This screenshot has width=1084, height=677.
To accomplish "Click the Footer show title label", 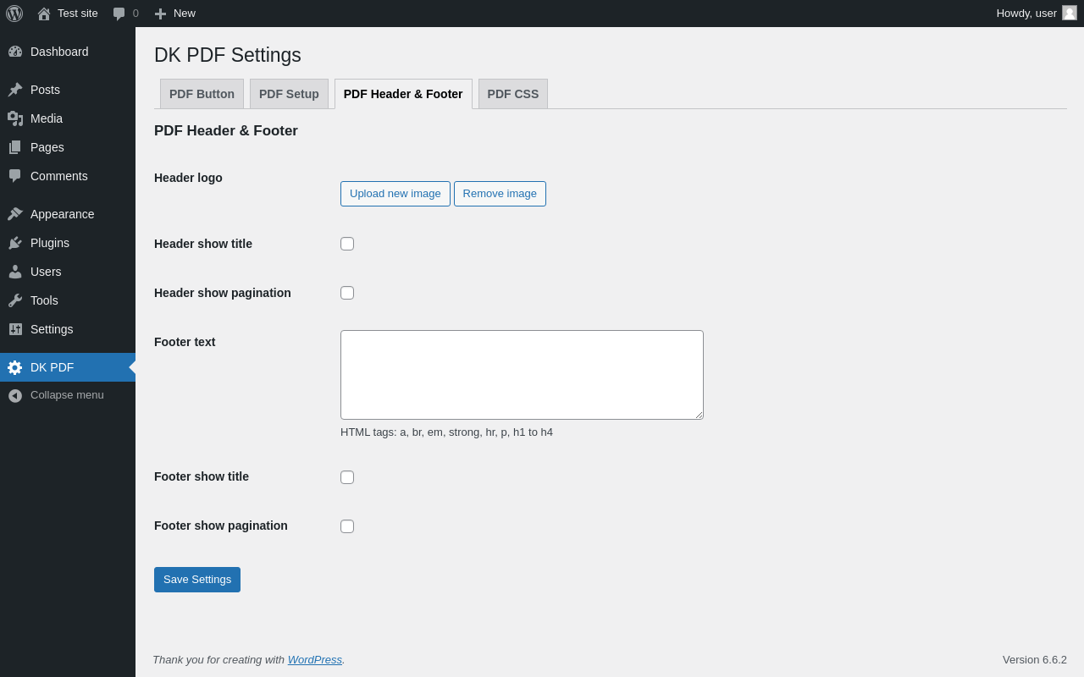I will pyautogui.click(x=202, y=476).
